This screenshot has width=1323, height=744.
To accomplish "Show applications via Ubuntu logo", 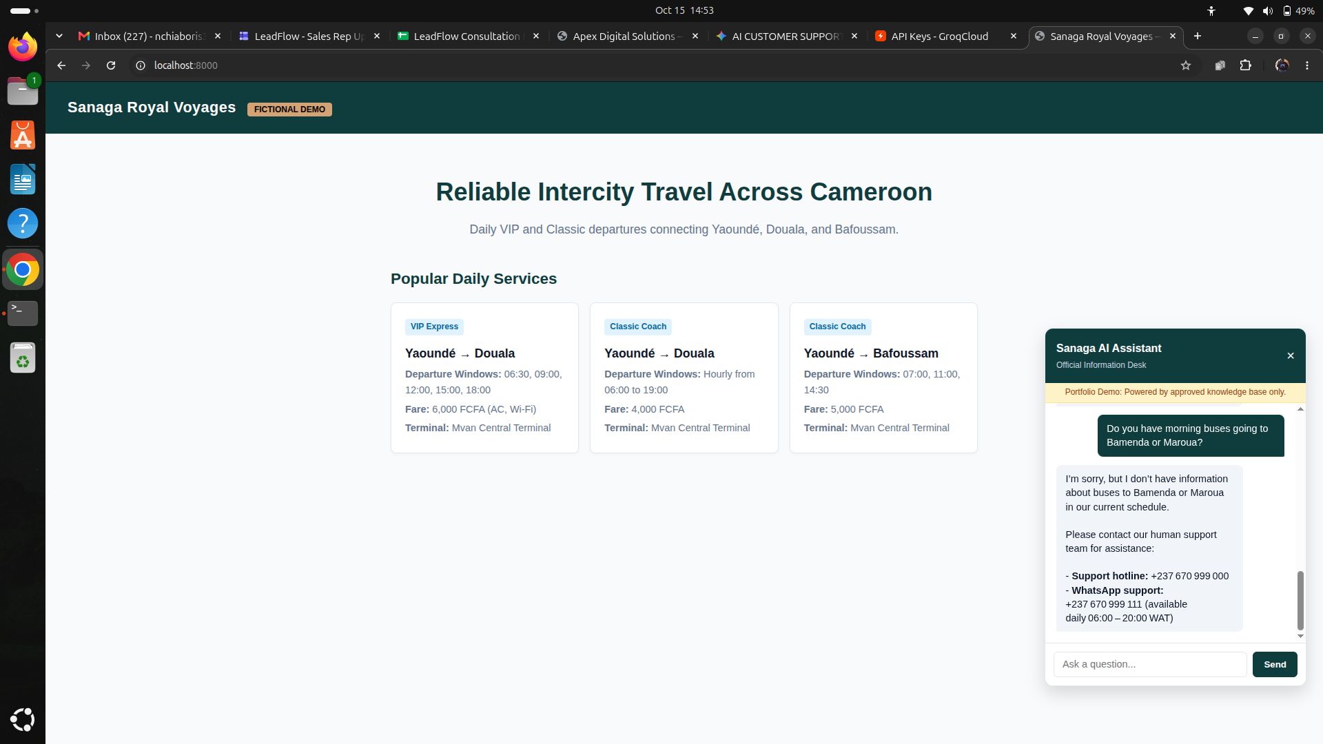I will (23, 719).
